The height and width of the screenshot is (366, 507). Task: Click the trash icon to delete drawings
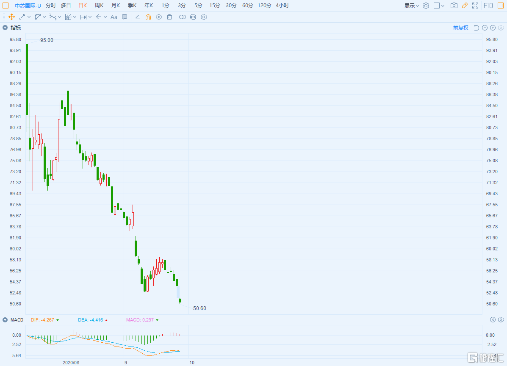(x=169, y=17)
